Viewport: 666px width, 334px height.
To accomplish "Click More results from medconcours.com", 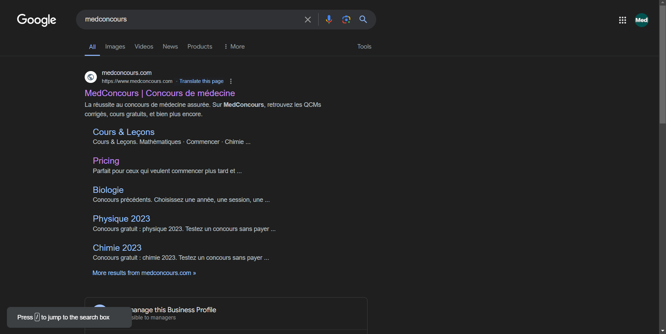I will [x=144, y=273].
